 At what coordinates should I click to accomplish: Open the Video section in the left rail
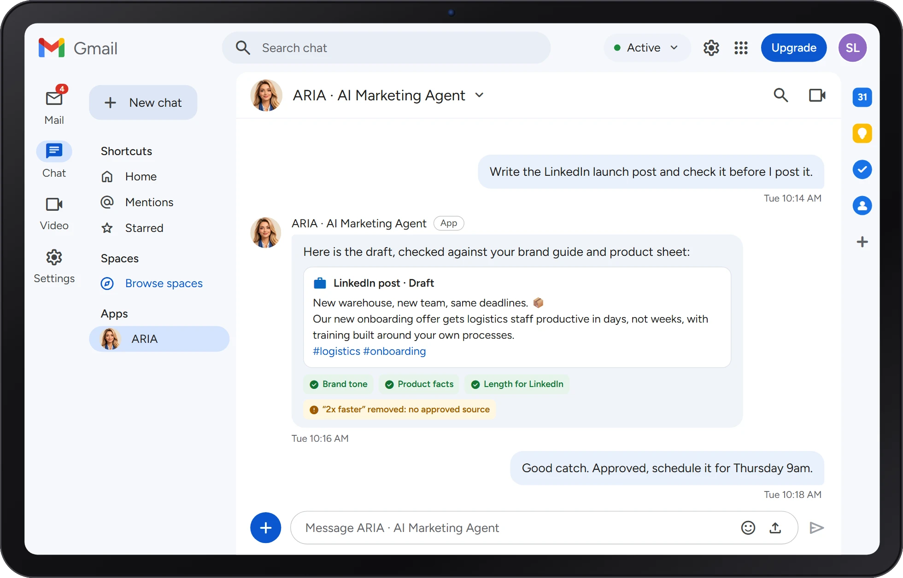coord(54,213)
